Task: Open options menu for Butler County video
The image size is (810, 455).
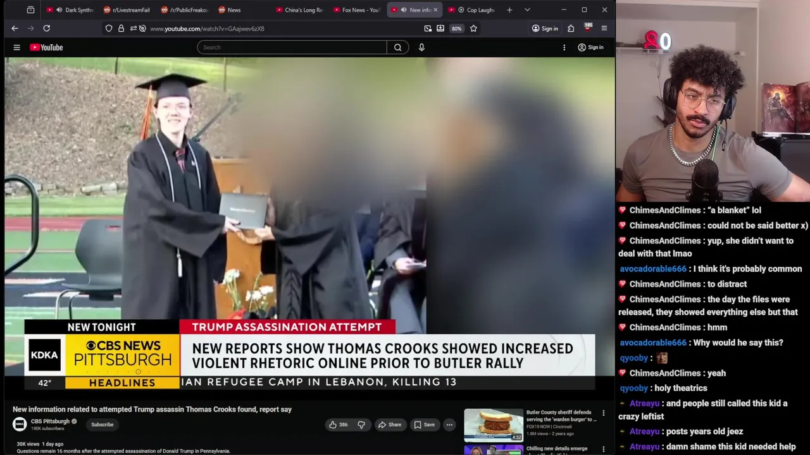Action: 603,413
